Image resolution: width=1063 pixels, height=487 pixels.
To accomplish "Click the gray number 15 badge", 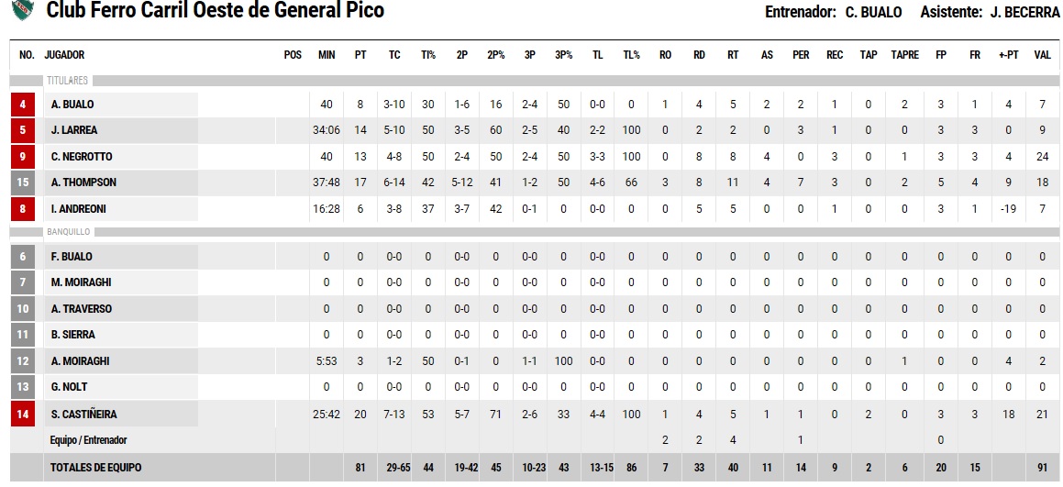I will [x=23, y=183].
